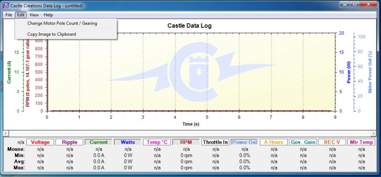Open the View menu

pyautogui.click(x=34, y=15)
